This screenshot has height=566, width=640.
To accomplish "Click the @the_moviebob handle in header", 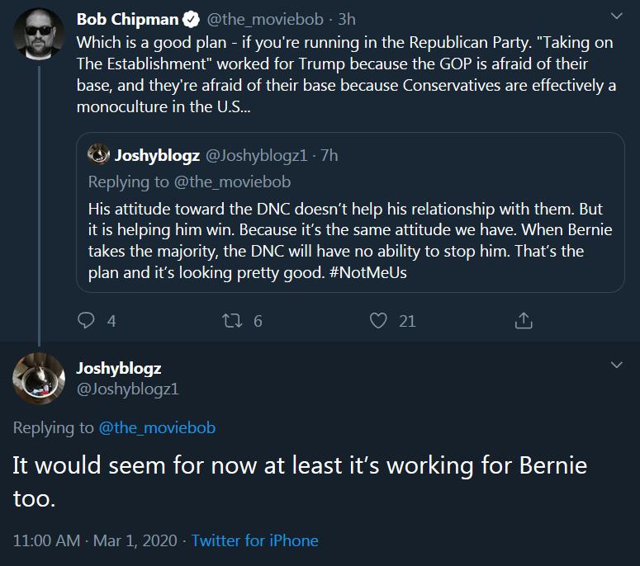I will tap(265, 20).
